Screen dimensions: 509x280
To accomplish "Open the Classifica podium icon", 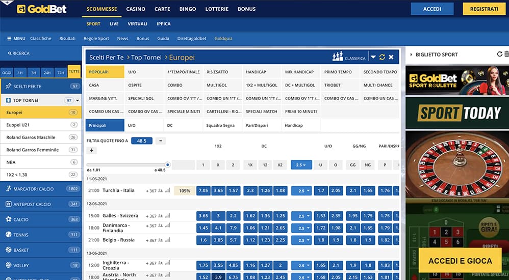I will tap(338, 57).
